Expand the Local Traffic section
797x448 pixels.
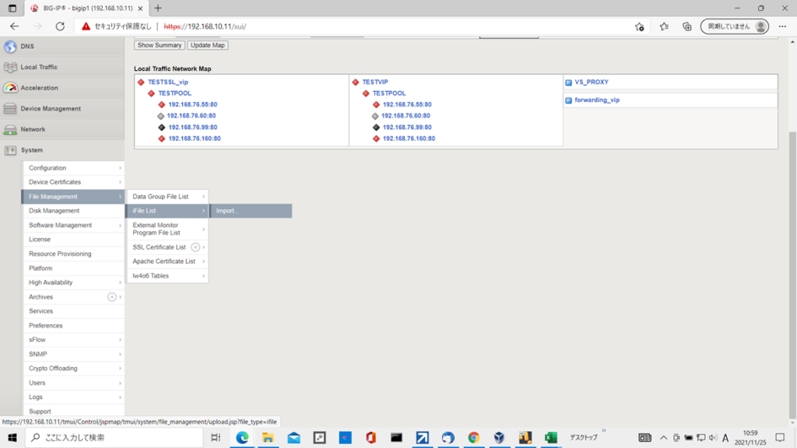pos(39,68)
